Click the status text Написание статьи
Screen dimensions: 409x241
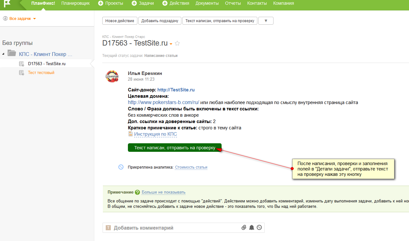click(x=161, y=56)
